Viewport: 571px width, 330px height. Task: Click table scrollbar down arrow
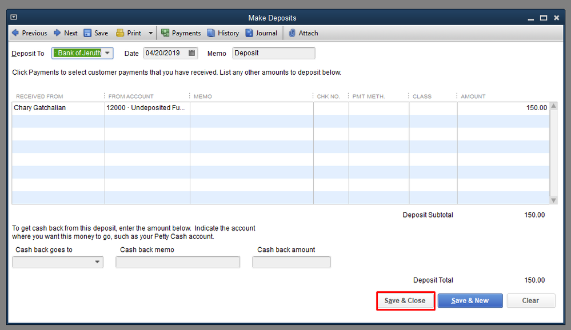click(x=553, y=200)
